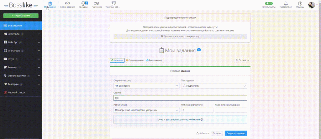Click the green Создать задание sidebar button
The width and height of the screenshot is (321, 139).
point(21,16)
